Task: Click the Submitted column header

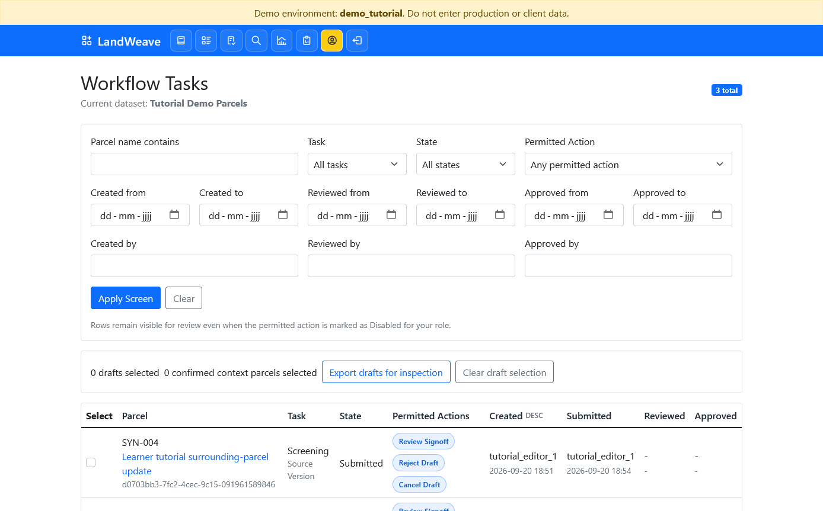Action: [x=589, y=416]
